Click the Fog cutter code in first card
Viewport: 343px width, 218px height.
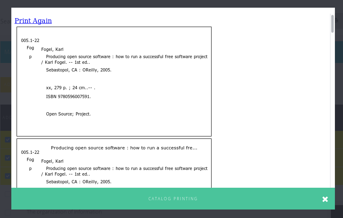pos(30,48)
